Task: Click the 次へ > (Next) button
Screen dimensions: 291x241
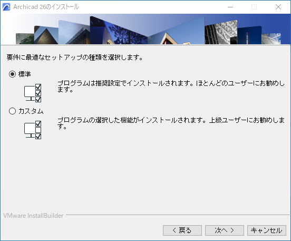Action: coord(225,230)
